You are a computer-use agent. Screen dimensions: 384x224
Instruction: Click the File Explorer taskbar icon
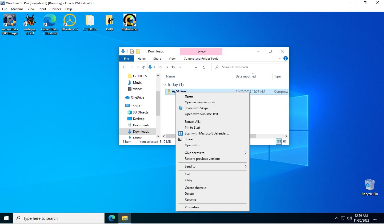[x=125, y=218]
